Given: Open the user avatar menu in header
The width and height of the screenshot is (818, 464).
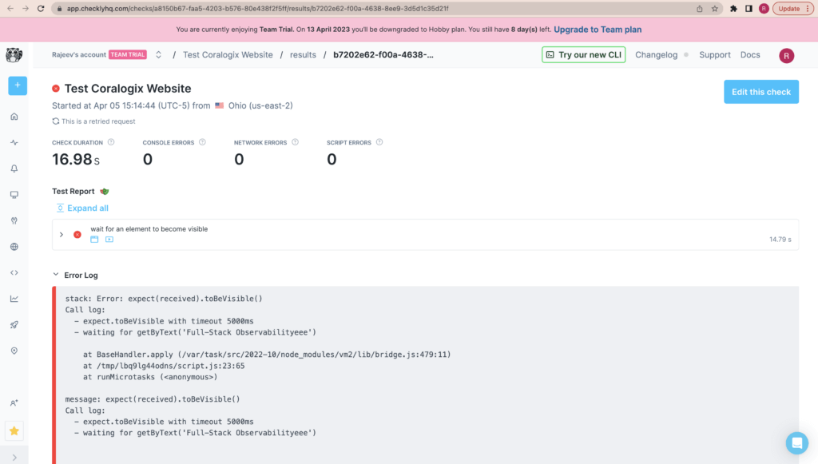Looking at the screenshot, I should tap(786, 56).
